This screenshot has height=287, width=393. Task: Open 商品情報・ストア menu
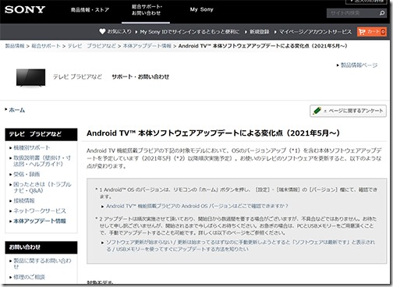[90, 10]
